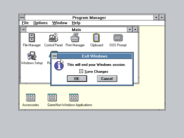Click the 'Non-Windows Applications' label

click(74, 105)
